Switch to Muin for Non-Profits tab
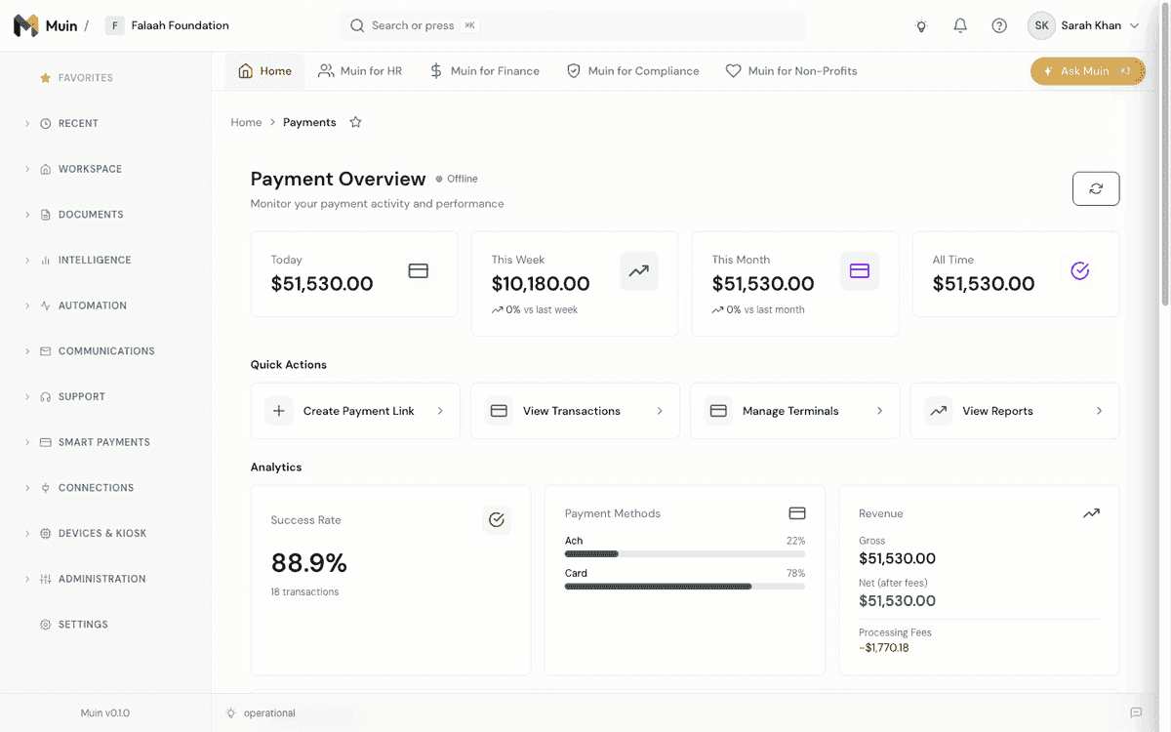Screen dimensions: 1171x732 [x=790, y=71]
